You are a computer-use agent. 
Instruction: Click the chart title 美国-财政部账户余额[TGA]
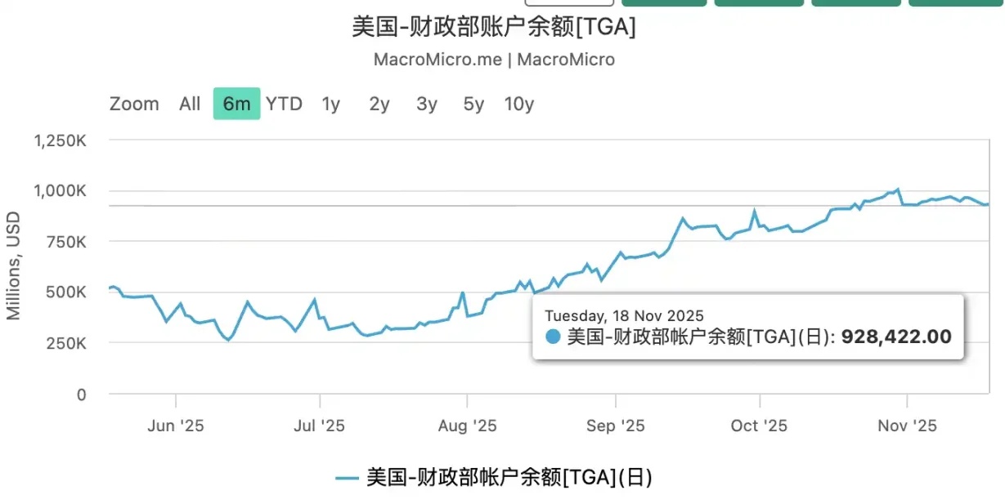[494, 27]
